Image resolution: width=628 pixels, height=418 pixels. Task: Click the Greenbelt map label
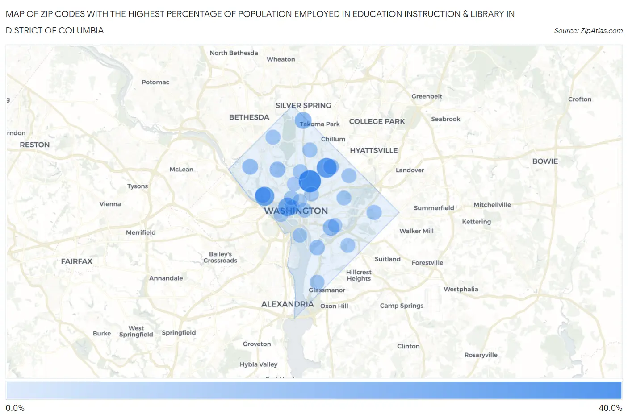427,96
